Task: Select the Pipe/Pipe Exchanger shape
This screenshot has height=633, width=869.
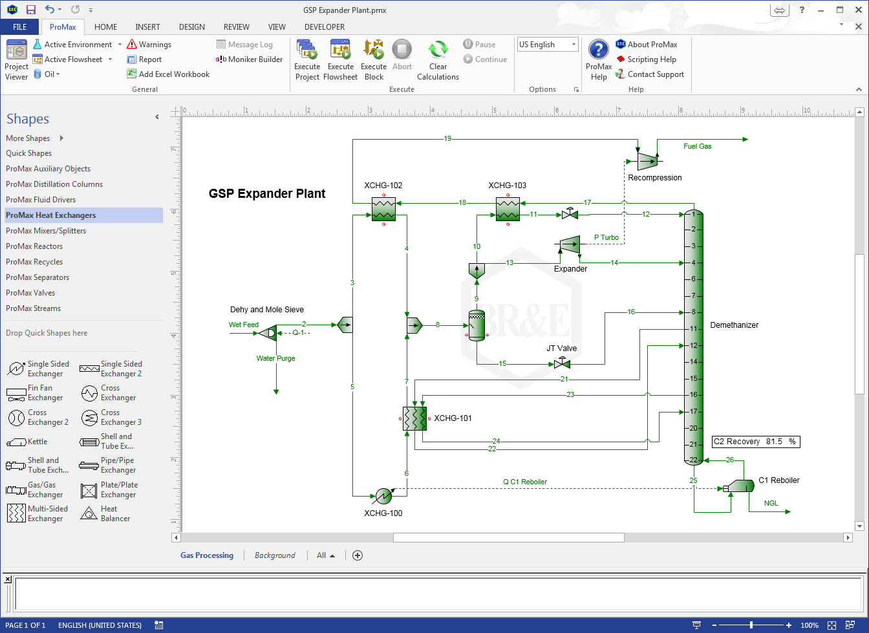Action: pyautogui.click(x=107, y=465)
